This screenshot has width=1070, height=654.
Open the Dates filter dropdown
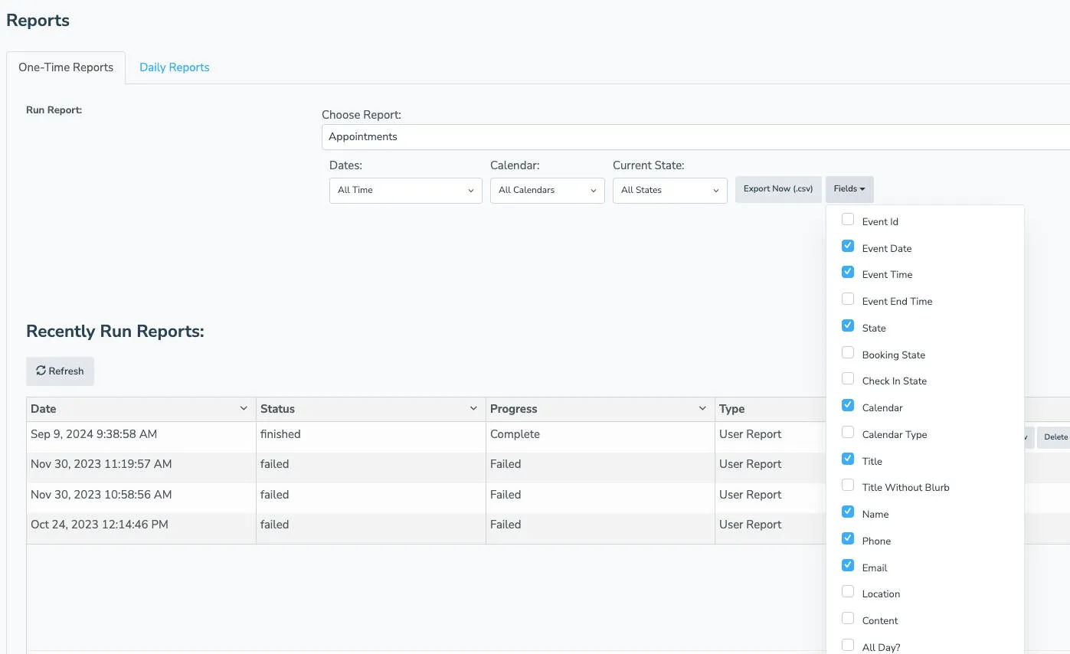[x=405, y=190]
